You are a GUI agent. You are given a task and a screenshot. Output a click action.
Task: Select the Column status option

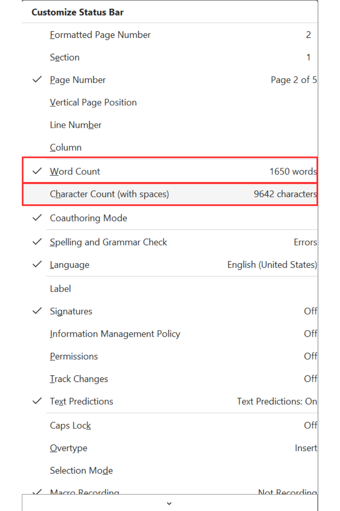pyautogui.click(x=170, y=147)
